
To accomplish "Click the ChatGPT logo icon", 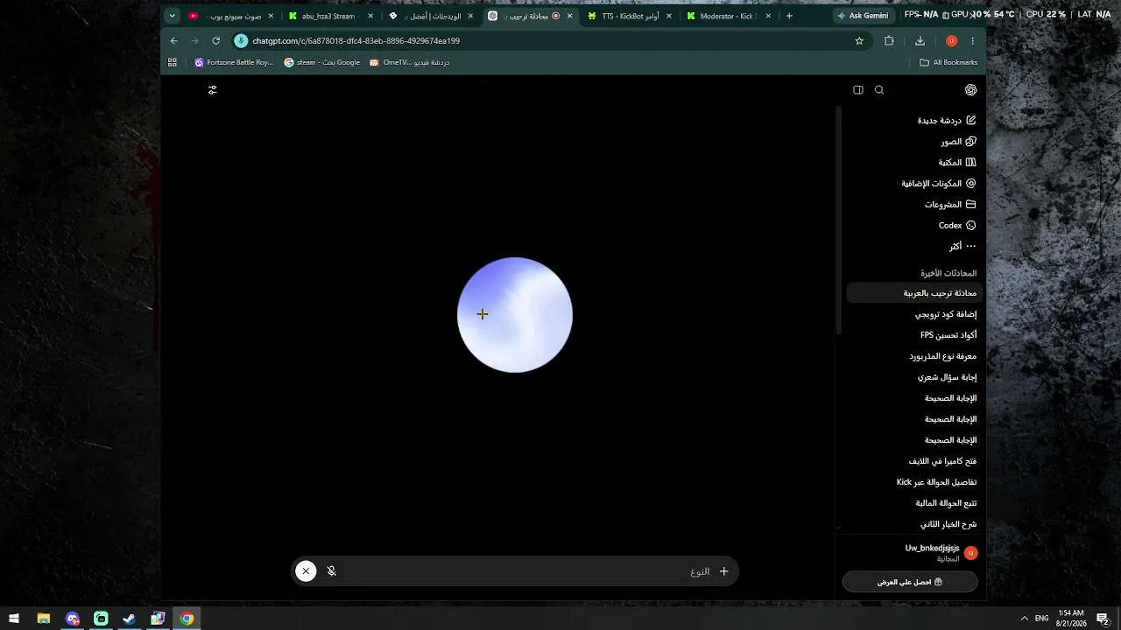I will (970, 90).
